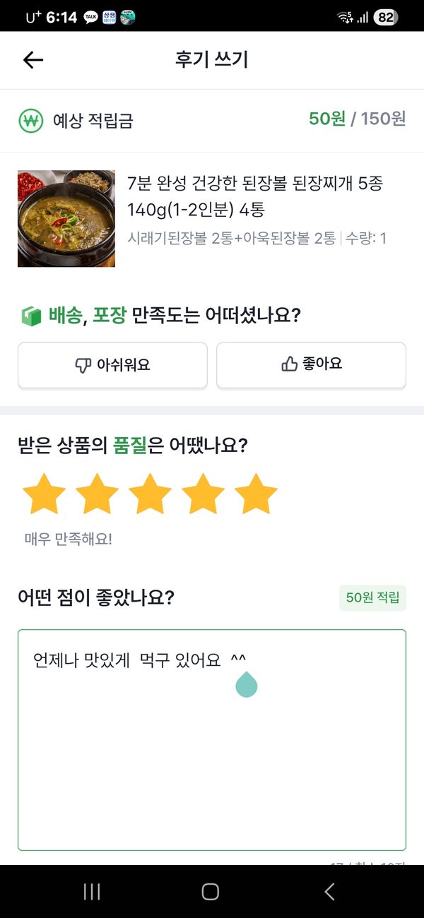Tap the thumbs-down icon on 아쉬워요
Image resolution: width=424 pixels, height=918 pixels.
[x=83, y=365]
